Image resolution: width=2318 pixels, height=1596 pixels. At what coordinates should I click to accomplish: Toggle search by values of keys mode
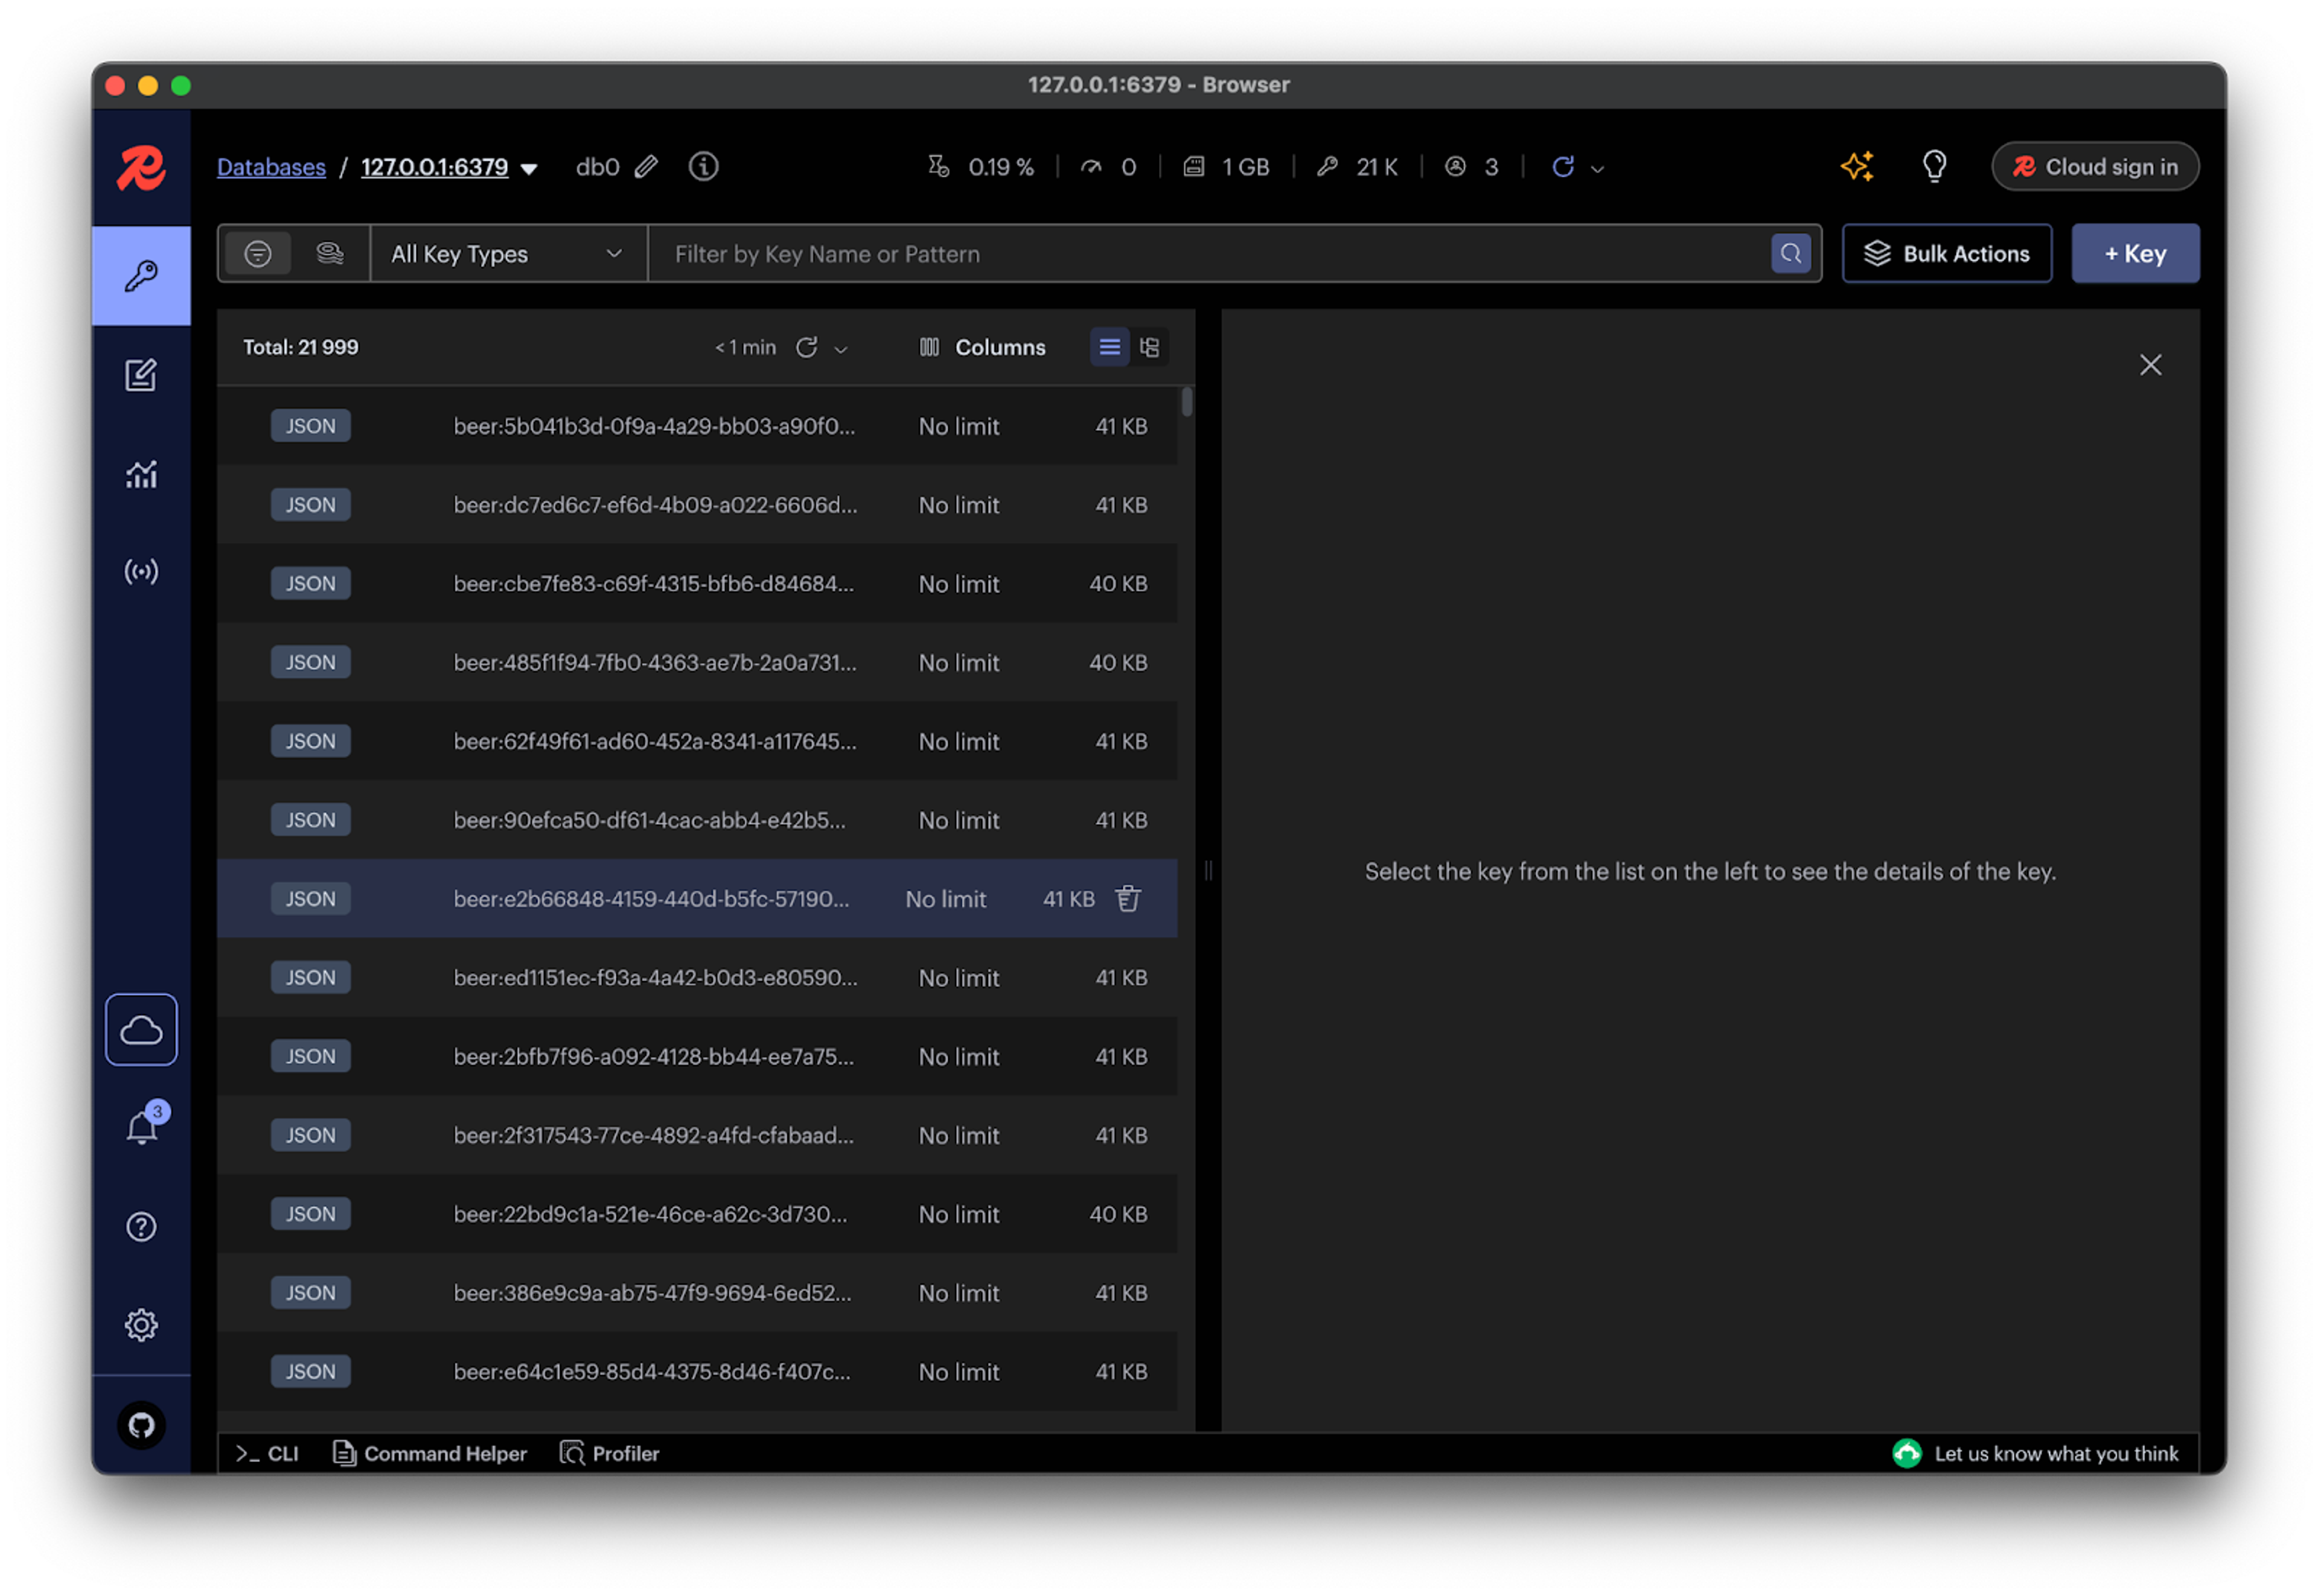329,253
